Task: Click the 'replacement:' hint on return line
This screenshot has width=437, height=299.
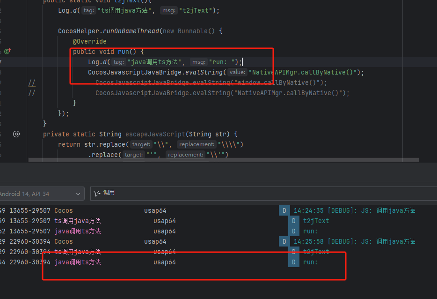Action: coord(197,144)
